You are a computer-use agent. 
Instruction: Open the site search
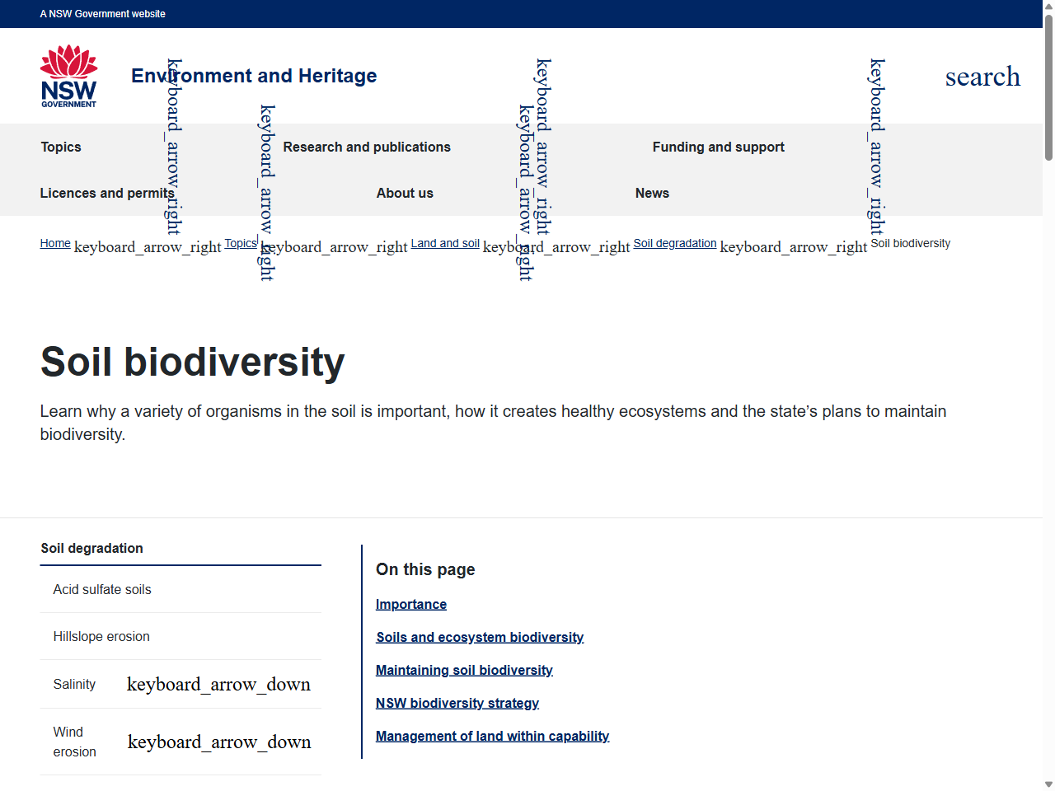[x=982, y=76]
